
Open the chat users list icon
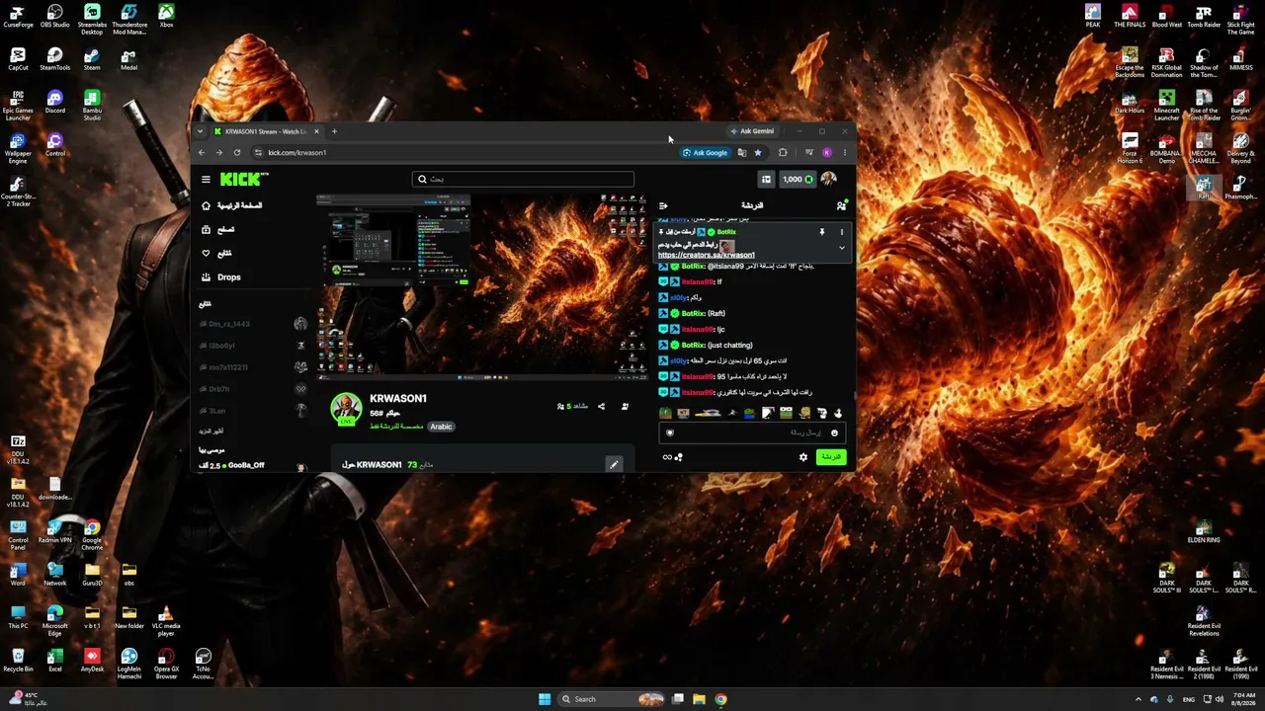click(841, 205)
